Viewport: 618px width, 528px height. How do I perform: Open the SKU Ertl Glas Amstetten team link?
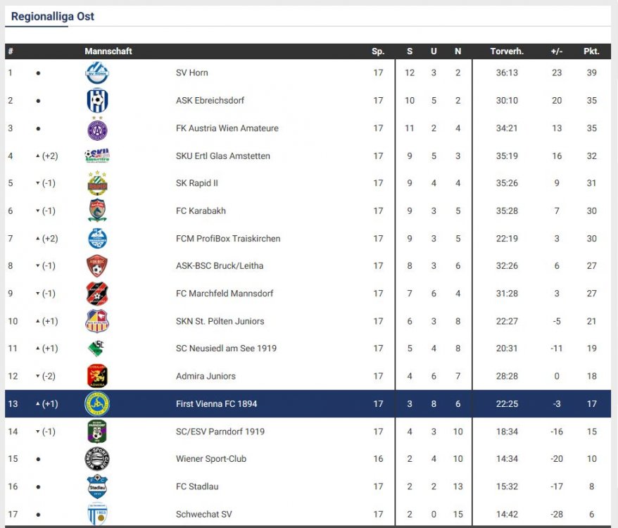point(223,156)
